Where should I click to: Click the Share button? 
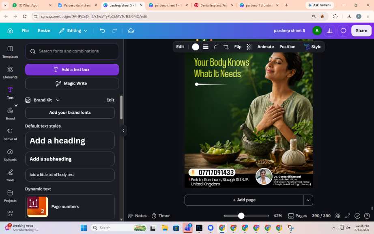(361, 30)
